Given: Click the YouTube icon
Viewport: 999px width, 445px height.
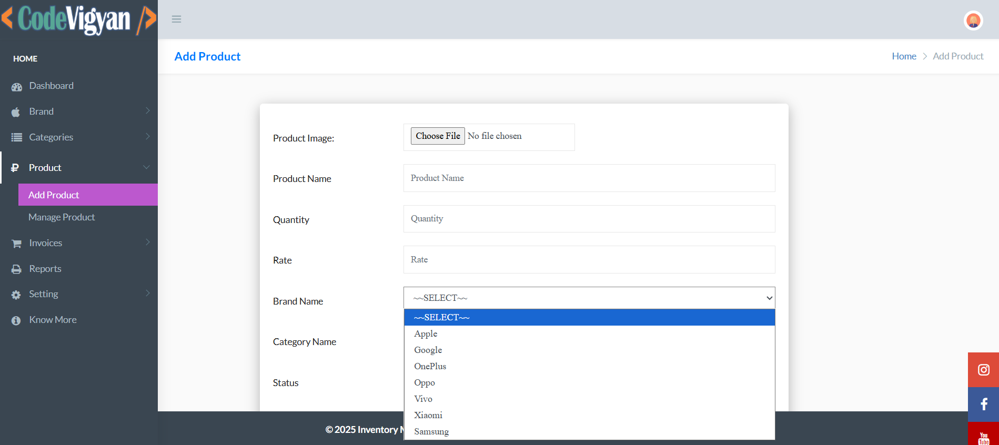Looking at the screenshot, I should coord(983,437).
